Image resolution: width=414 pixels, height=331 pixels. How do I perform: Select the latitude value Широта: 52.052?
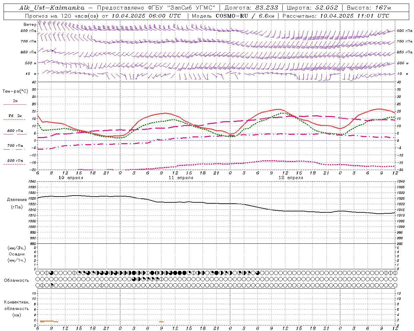(312, 8)
